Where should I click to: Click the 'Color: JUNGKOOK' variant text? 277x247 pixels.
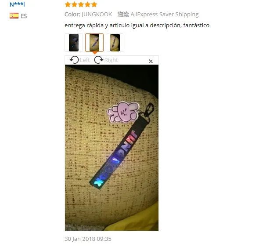(88, 15)
